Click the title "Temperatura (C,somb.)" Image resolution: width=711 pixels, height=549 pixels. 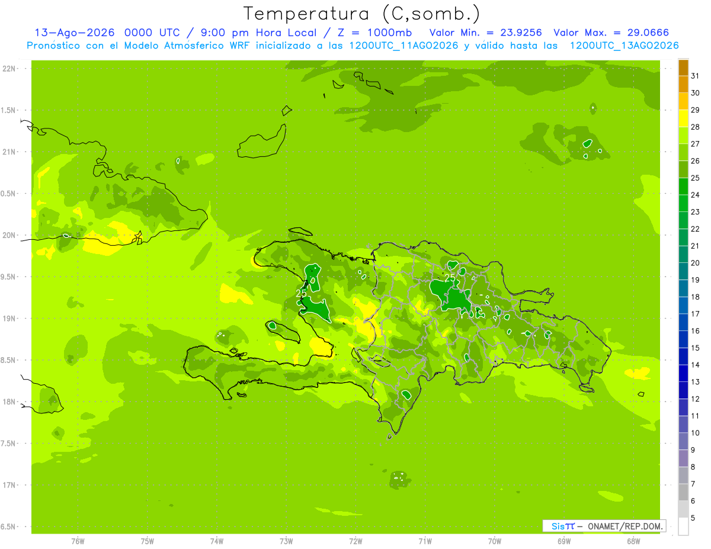pos(361,14)
